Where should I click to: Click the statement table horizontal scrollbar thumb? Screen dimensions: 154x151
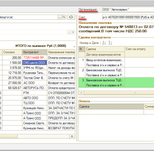pyautogui.click(x=9, y=136)
